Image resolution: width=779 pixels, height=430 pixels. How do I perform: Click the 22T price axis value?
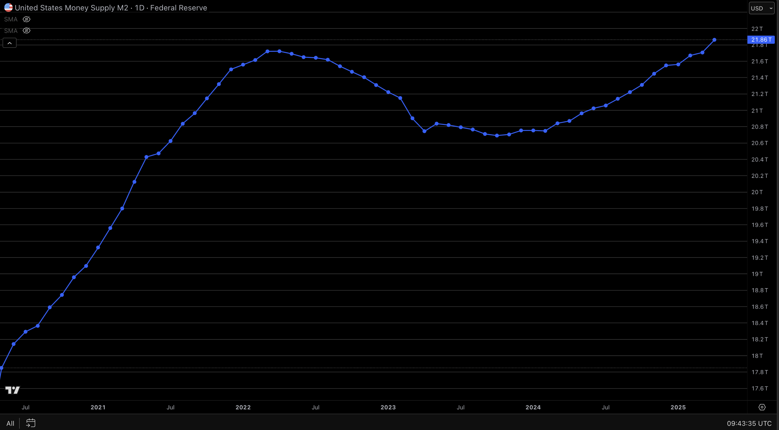[x=757, y=29]
